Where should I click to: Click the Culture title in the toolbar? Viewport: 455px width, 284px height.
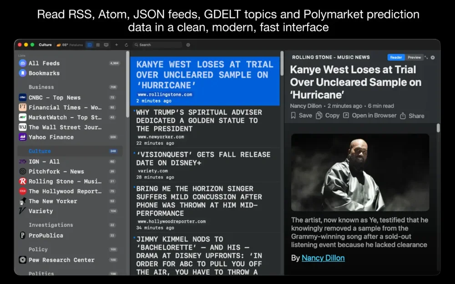click(45, 45)
